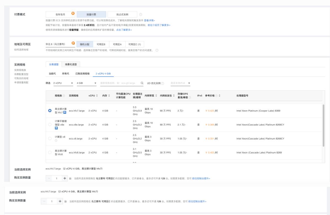330x215 pixels.
Task: Switch to 分类选型 tab
Action: (x=54, y=64)
